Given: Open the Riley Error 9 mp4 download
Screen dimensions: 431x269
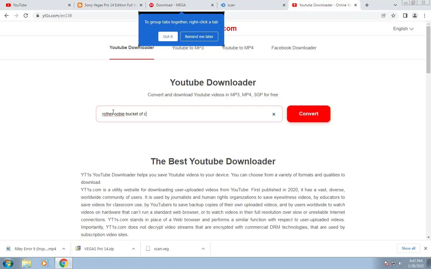Looking at the screenshot, I should pyautogui.click(x=31, y=249).
